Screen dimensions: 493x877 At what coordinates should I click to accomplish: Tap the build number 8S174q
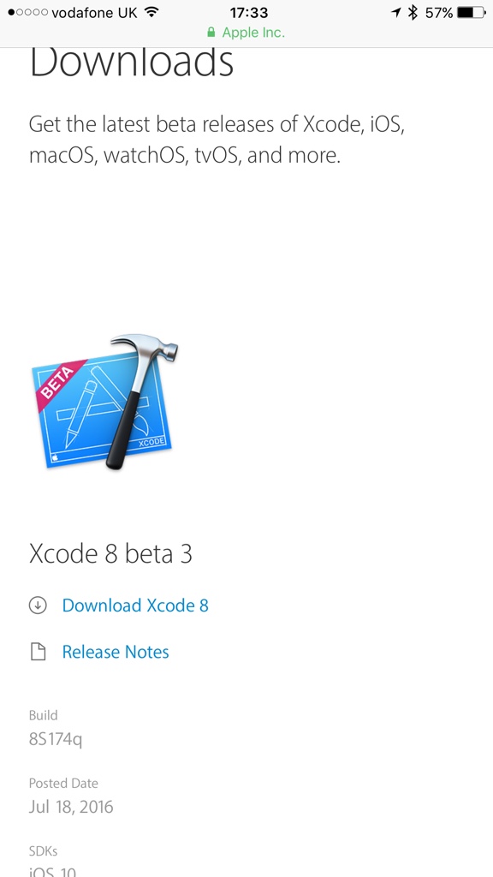[x=56, y=739]
